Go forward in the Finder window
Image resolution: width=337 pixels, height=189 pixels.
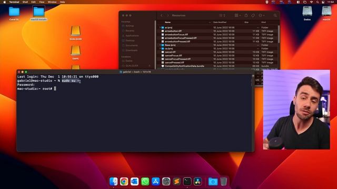coord(168,15)
